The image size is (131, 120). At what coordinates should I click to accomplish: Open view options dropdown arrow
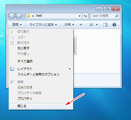click(97, 25)
